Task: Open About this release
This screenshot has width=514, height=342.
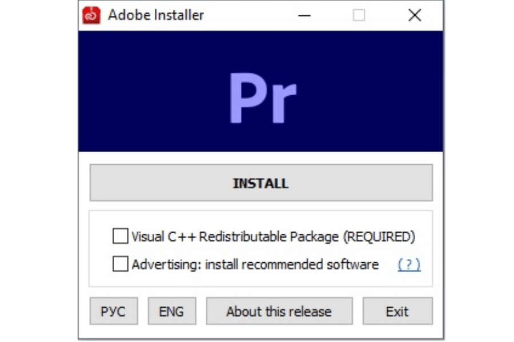Action: pos(279,311)
